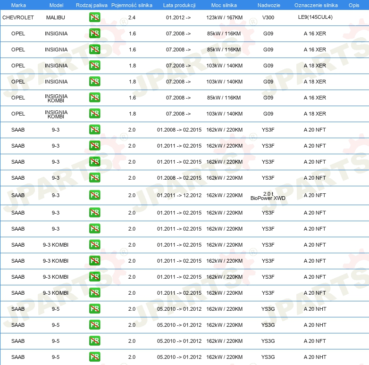
Task: Click the fuel icon in the first Saab 9-3 Kombi row
Action: click(x=95, y=245)
